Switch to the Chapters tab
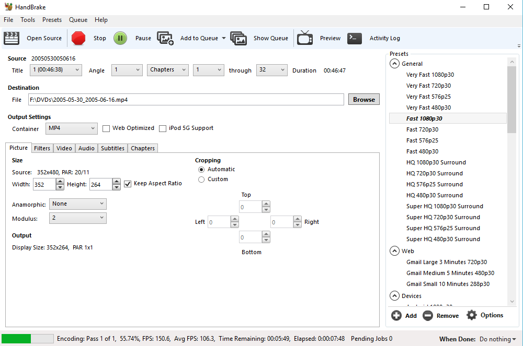Screen dimensions: 523x346 (x=143, y=148)
